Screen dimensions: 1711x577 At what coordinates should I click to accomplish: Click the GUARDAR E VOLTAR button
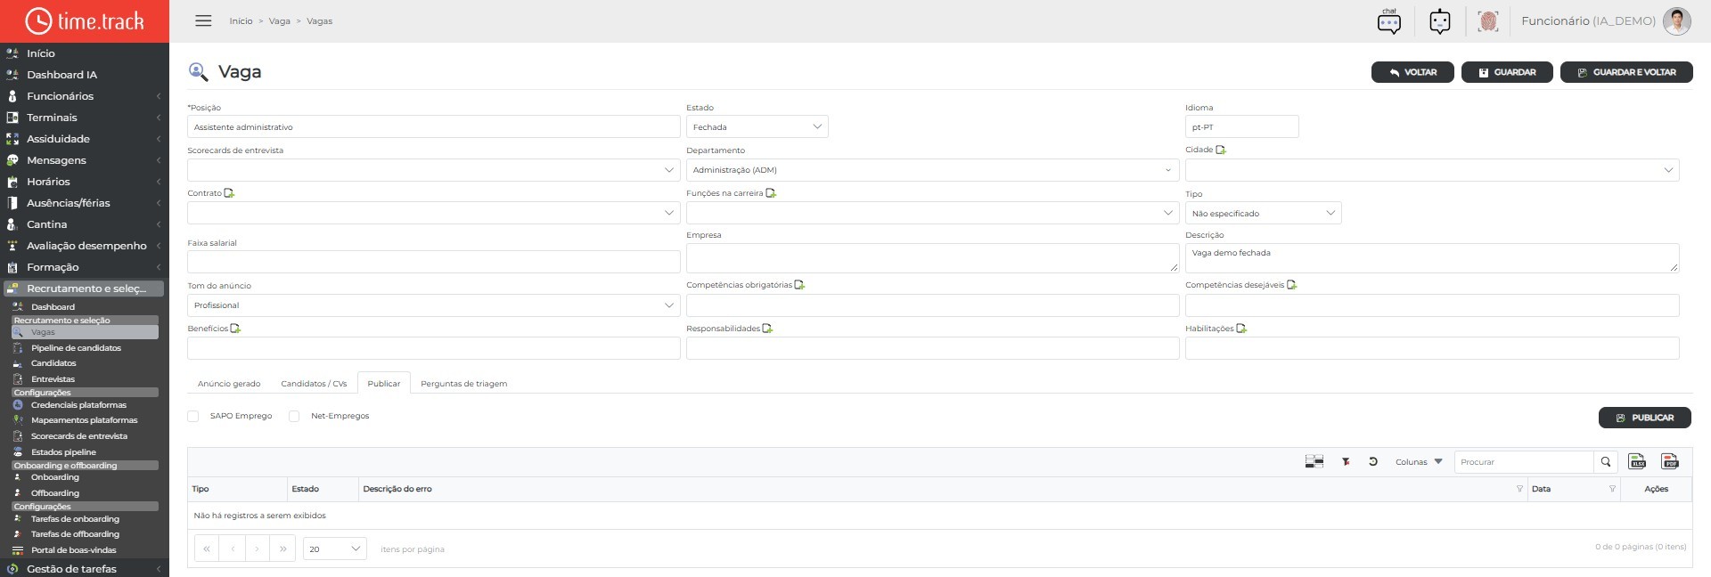1626,72
